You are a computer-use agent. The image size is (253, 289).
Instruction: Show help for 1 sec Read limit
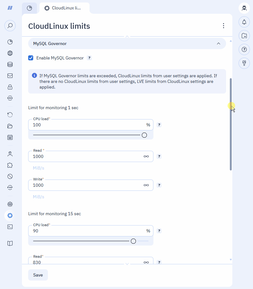pyautogui.click(x=159, y=156)
